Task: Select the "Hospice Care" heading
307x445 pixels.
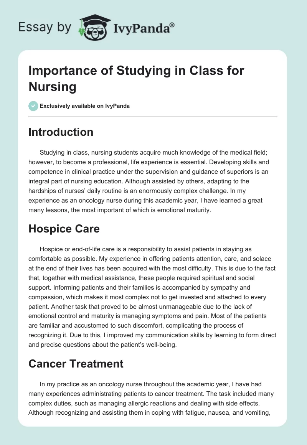Action: coord(64,229)
